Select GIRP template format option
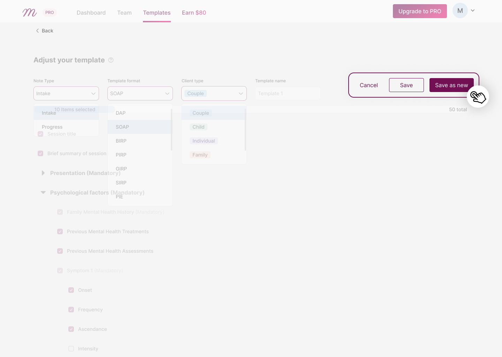 pos(139,169)
